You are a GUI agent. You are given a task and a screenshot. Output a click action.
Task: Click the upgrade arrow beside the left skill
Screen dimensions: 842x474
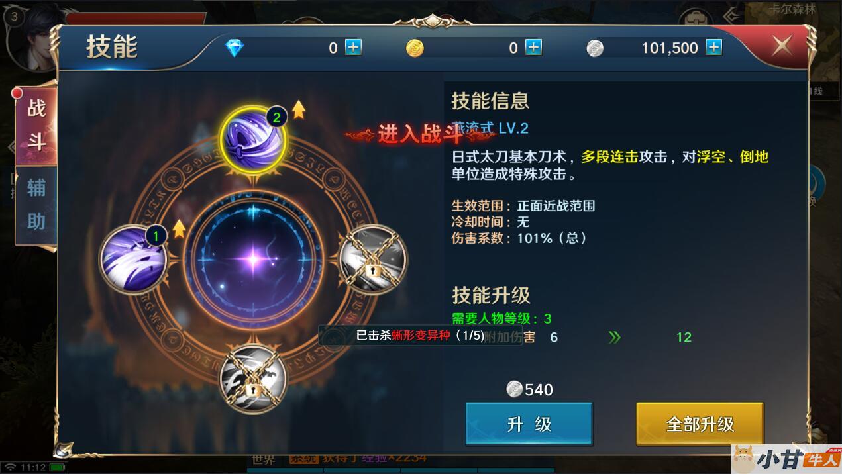pos(179,229)
